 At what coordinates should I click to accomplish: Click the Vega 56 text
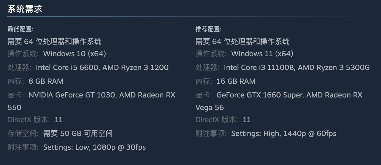point(209,108)
